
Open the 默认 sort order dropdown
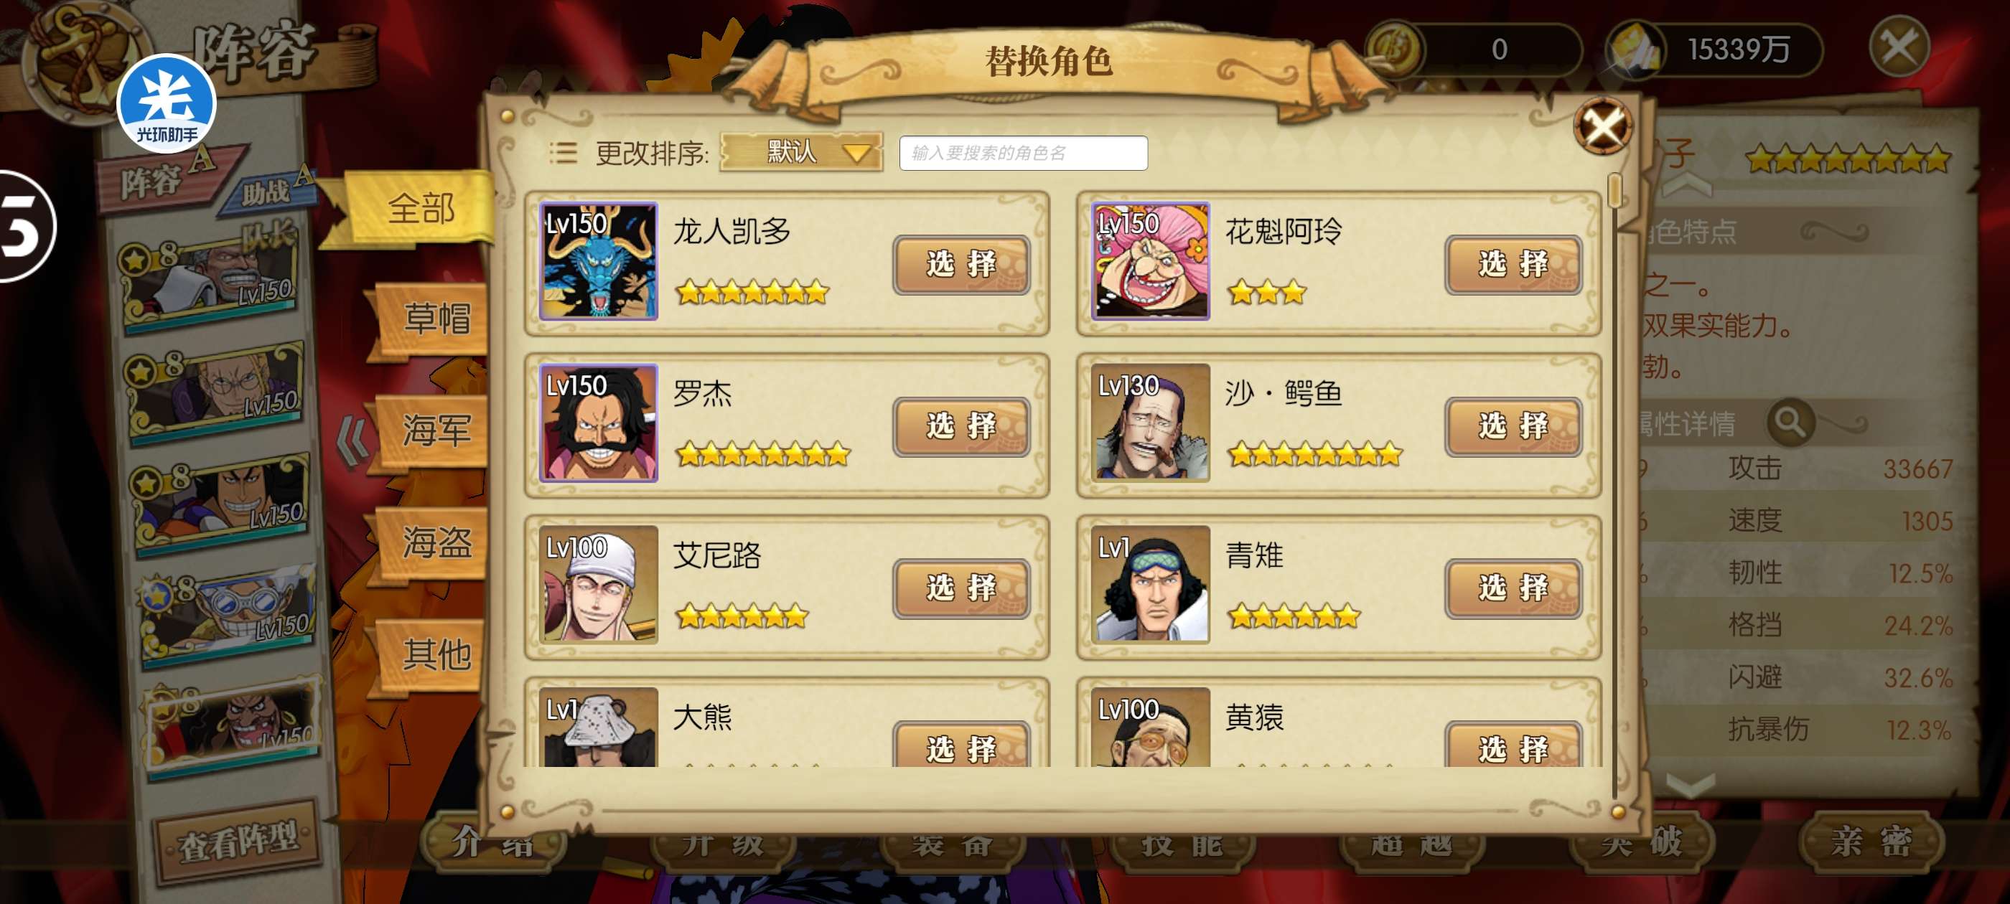[x=801, y=152]
